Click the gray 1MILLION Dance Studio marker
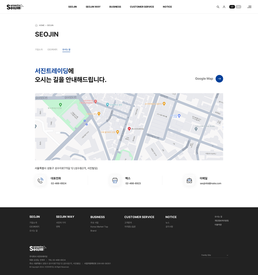The height and width of the screenshot is (275, 258). pos(196,129)
